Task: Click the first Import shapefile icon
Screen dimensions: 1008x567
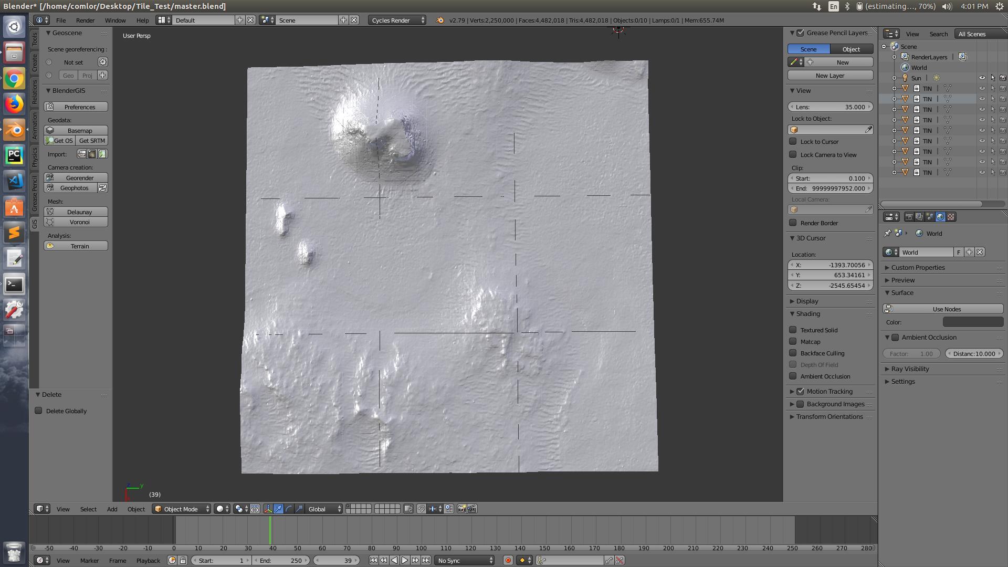Action: (82, 154)
